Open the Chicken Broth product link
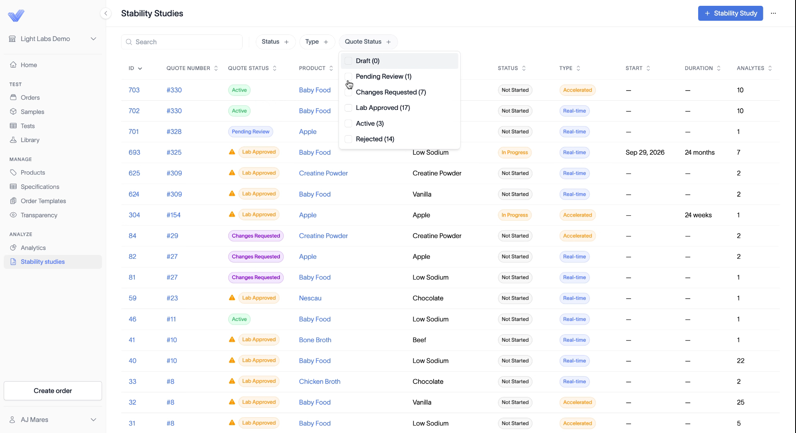Viewport: 796px width, 433px height. [x=320, y=382]
